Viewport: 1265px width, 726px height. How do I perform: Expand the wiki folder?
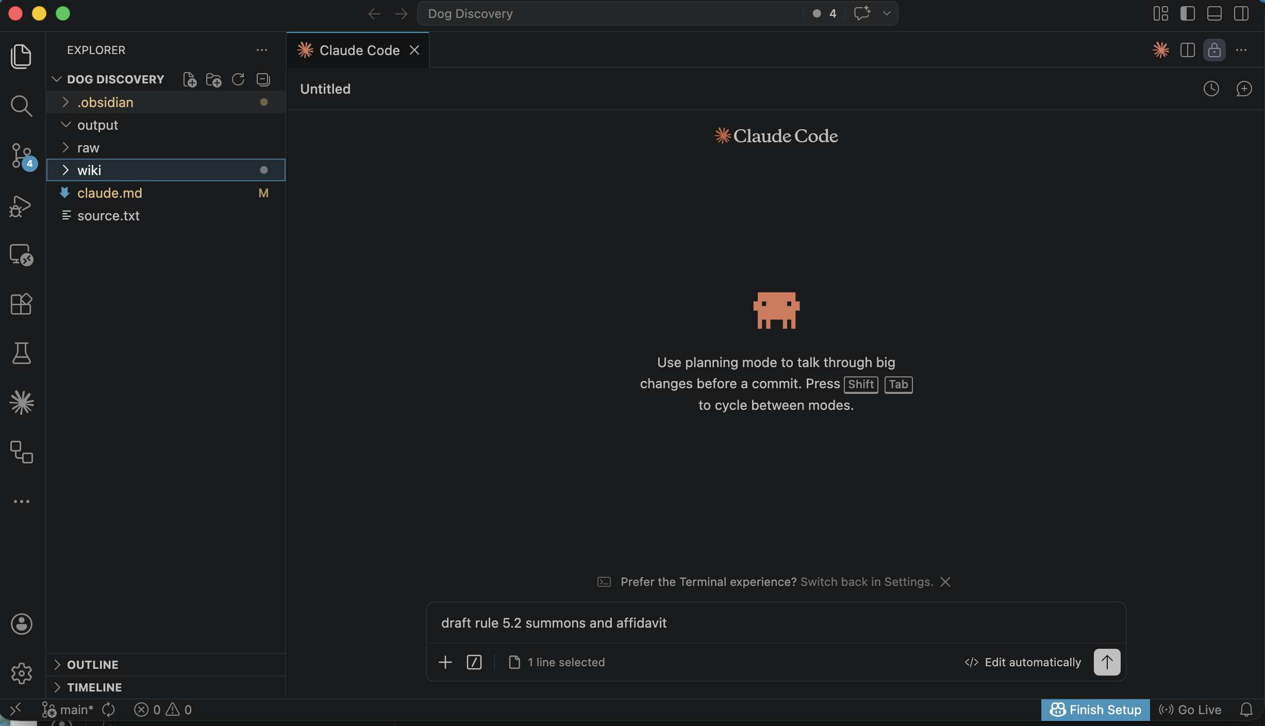166,170
